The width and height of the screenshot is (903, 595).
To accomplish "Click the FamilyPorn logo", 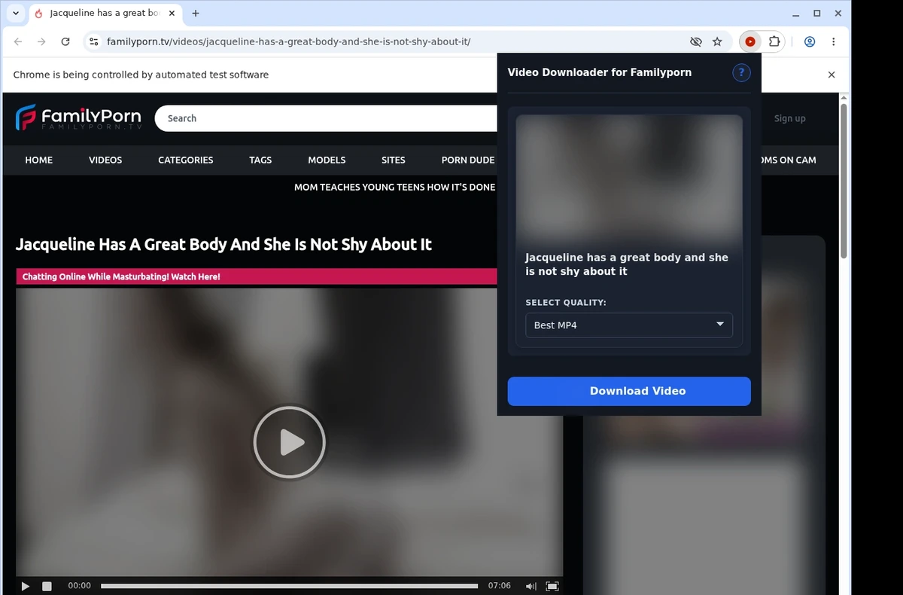I will click(x=78, y=118).
